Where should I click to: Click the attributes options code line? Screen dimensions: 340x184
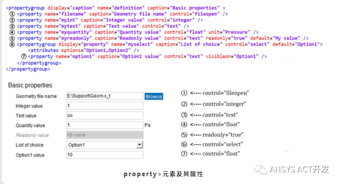(x=83, y=50)
